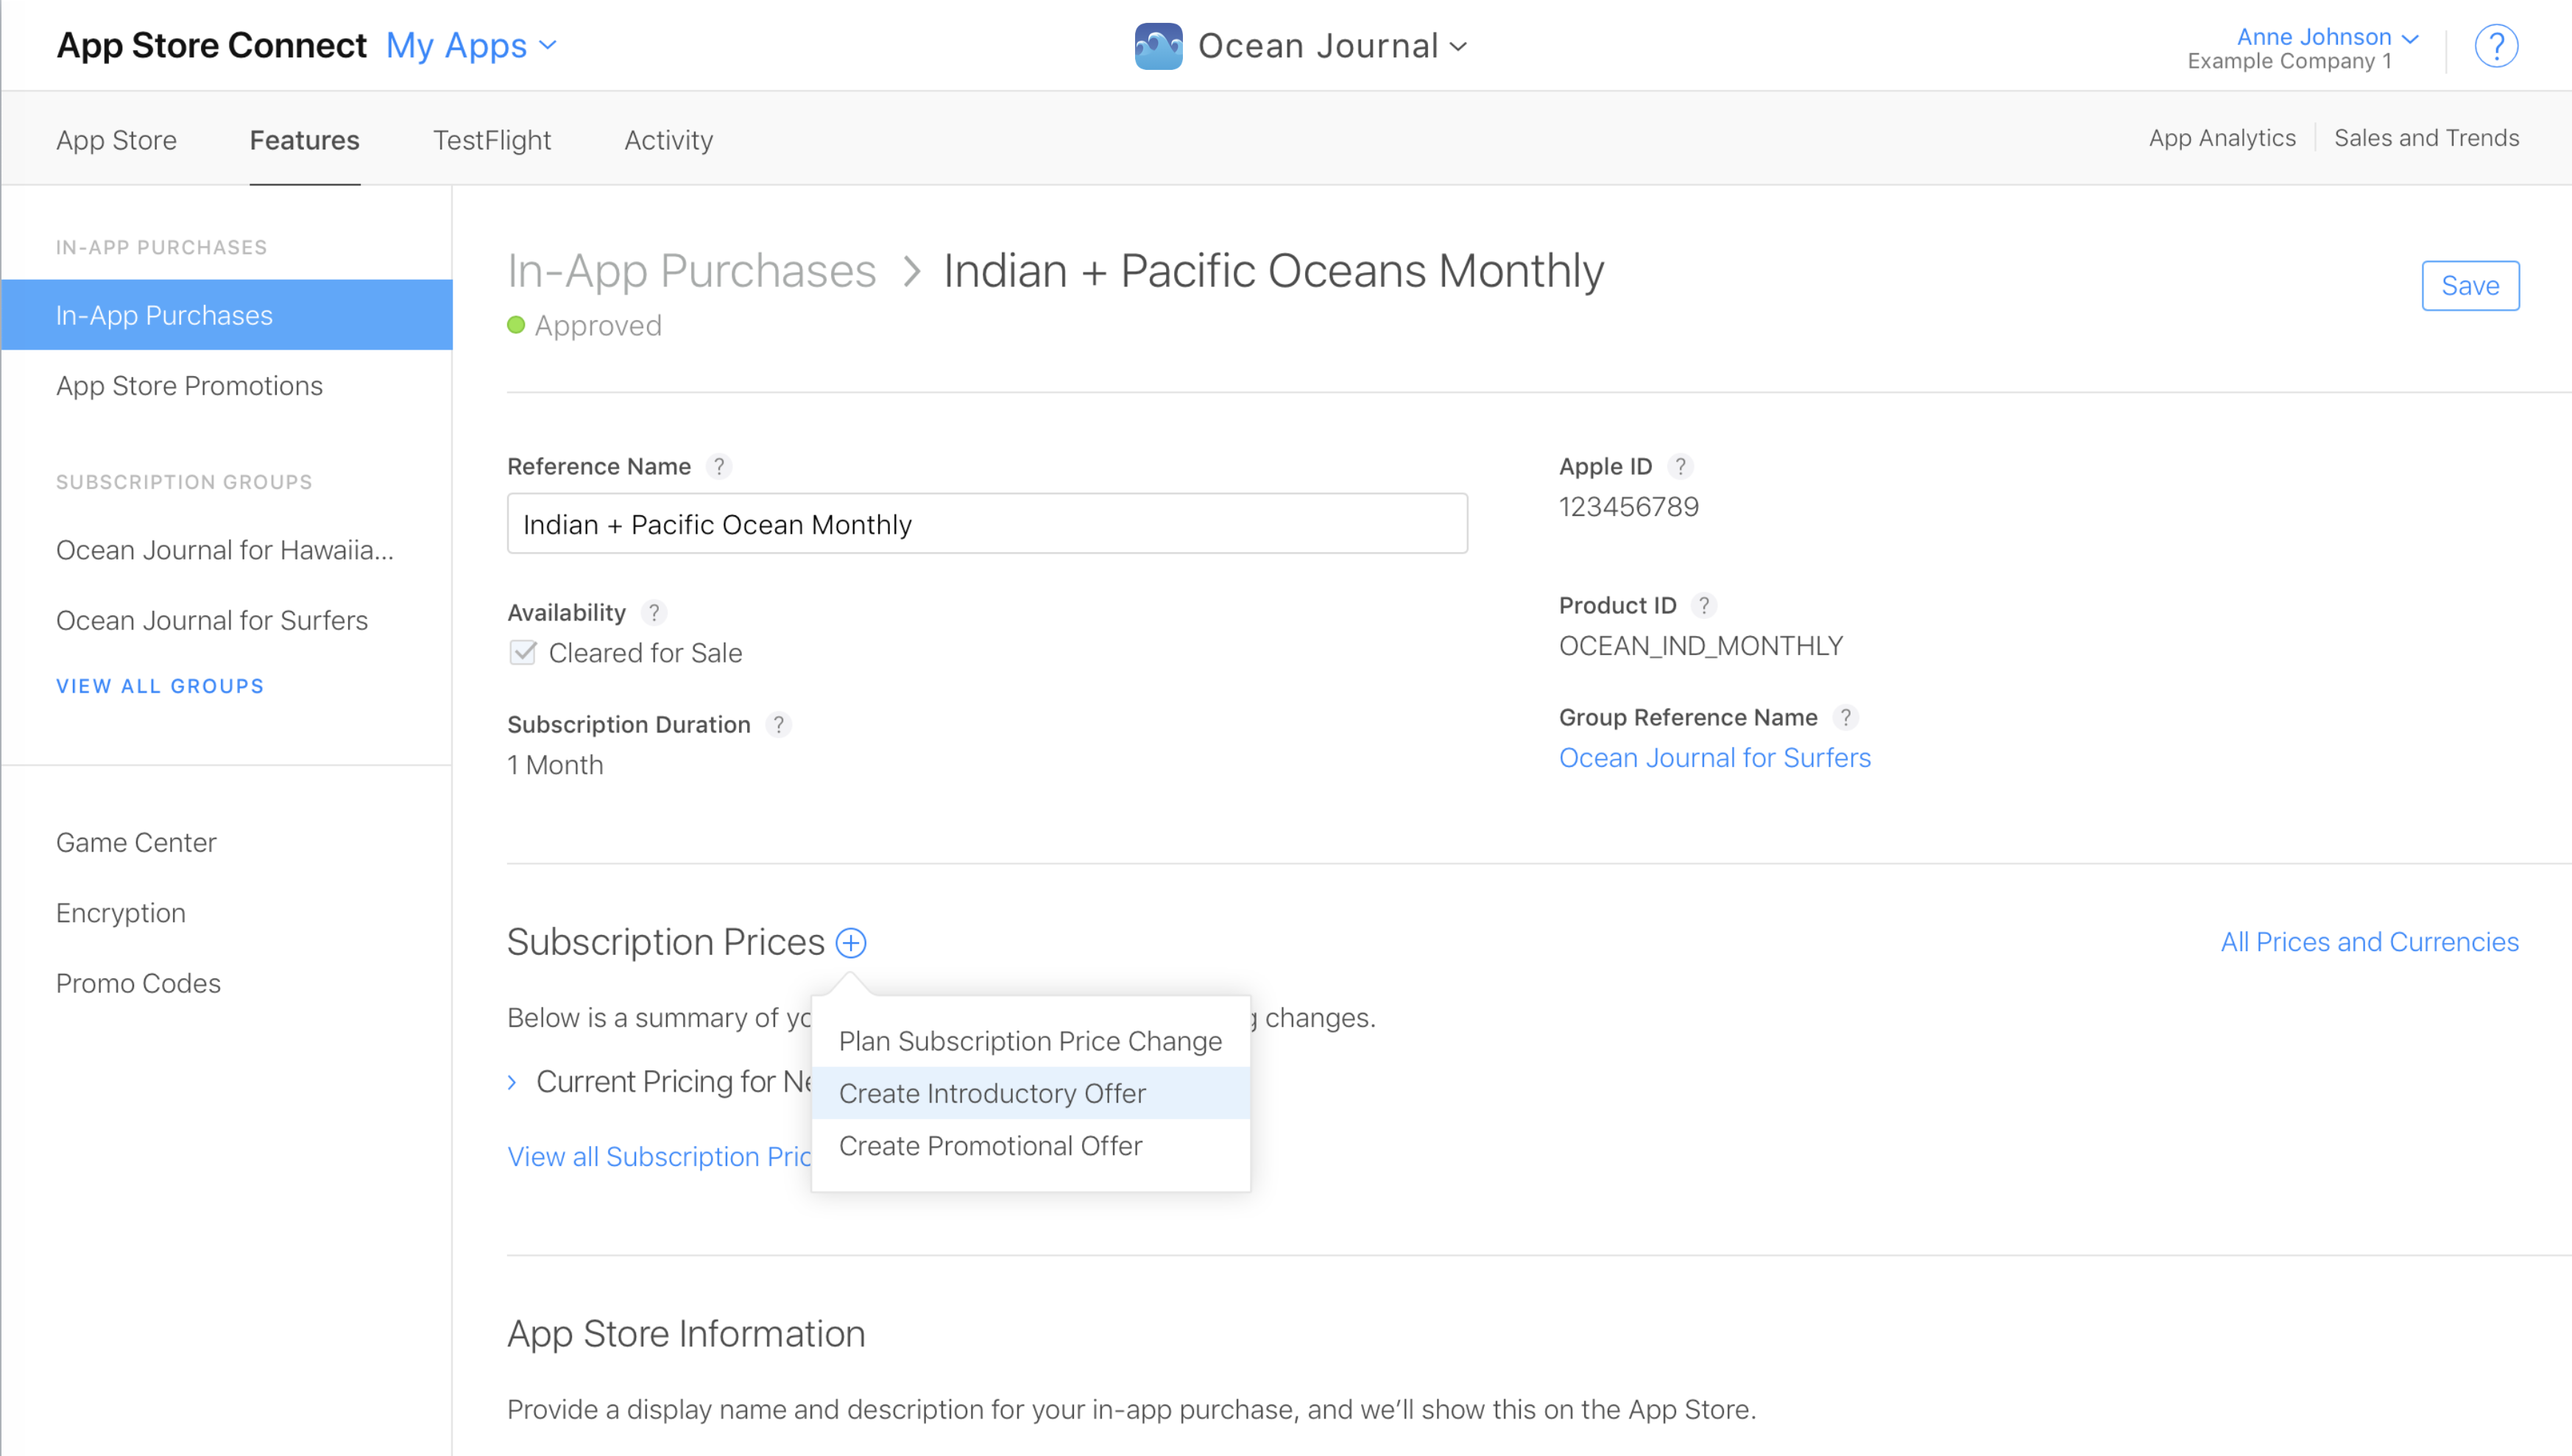Click the Reference Name input field
This screenshot has width=2572, height=1456.
987,523
